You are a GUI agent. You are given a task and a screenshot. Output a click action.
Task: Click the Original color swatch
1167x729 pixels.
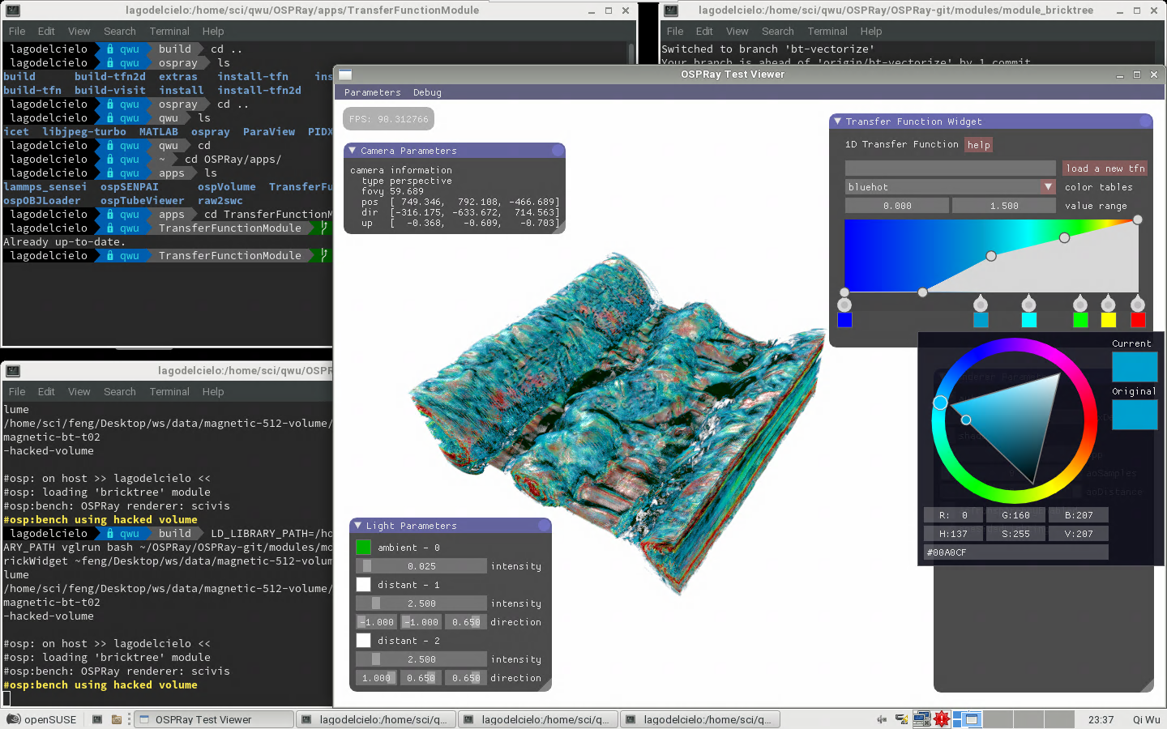coord(1135,415)
